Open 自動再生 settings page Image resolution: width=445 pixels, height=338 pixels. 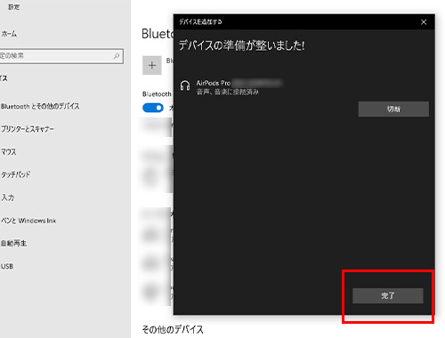click(x=13, y=243)
